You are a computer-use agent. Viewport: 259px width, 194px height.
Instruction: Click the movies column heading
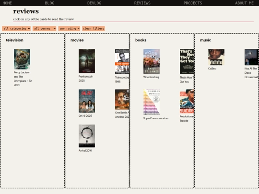pos(77,40)
